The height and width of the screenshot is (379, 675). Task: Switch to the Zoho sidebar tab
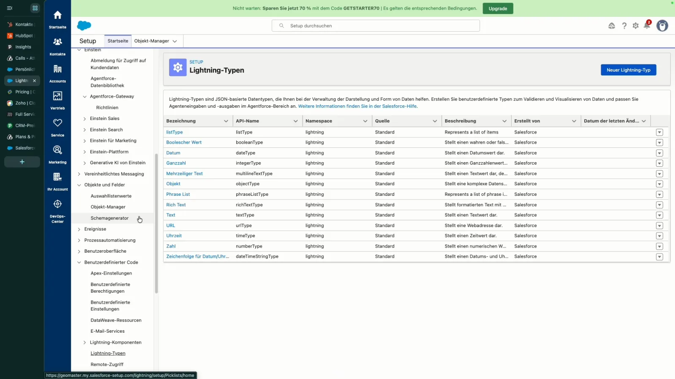coord(22,103)
